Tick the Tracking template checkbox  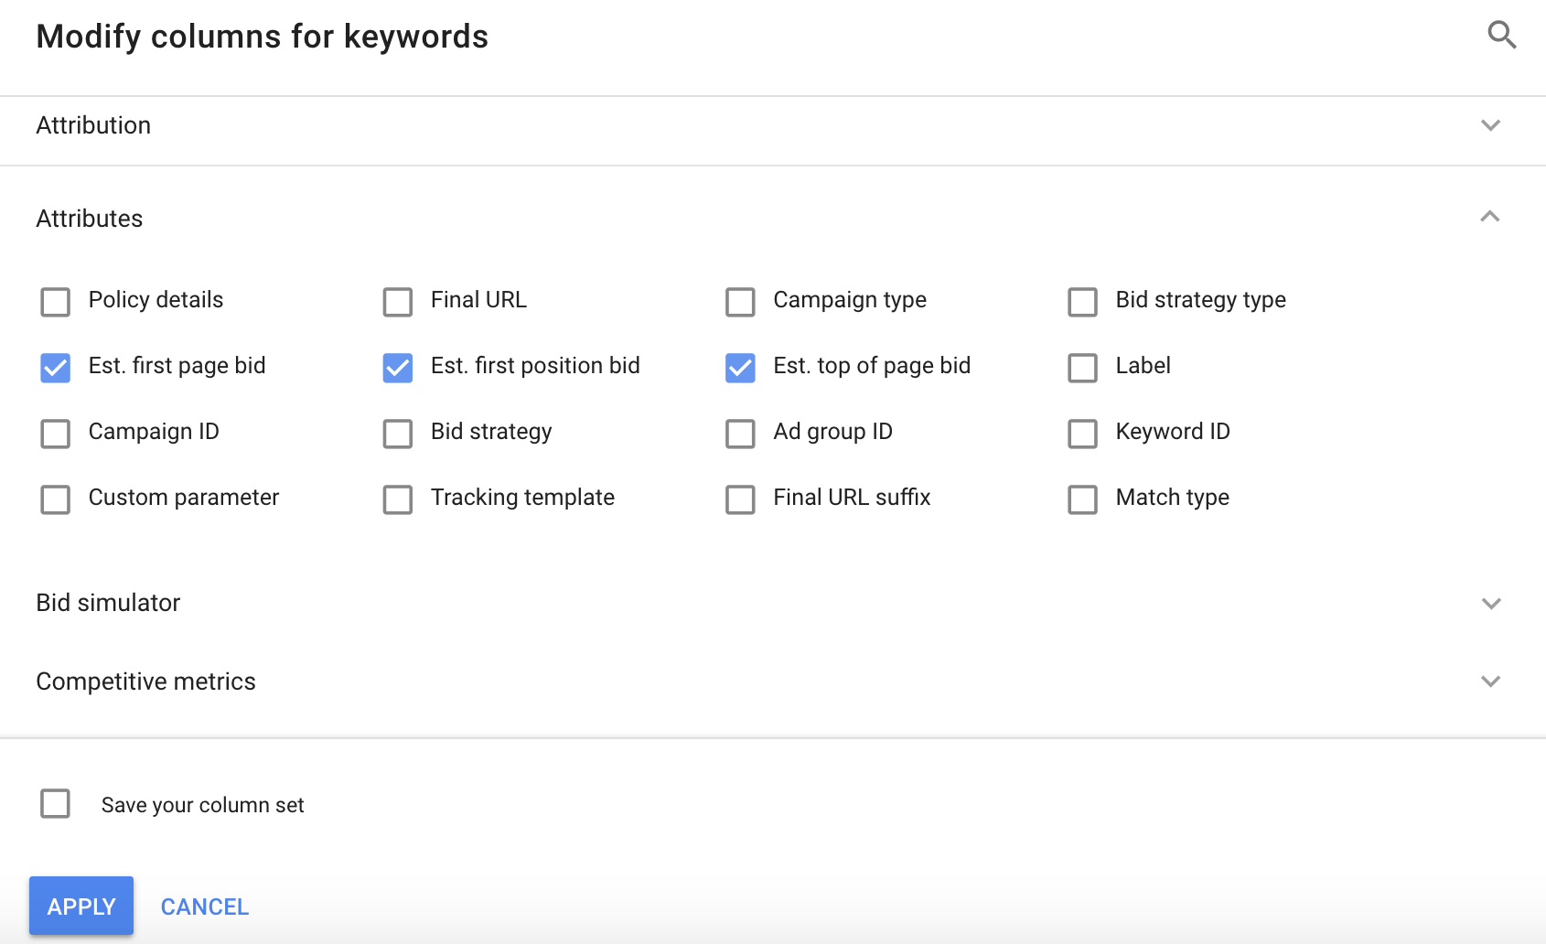[398, 499]
